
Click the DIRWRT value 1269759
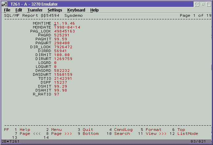tap(63, 59)
